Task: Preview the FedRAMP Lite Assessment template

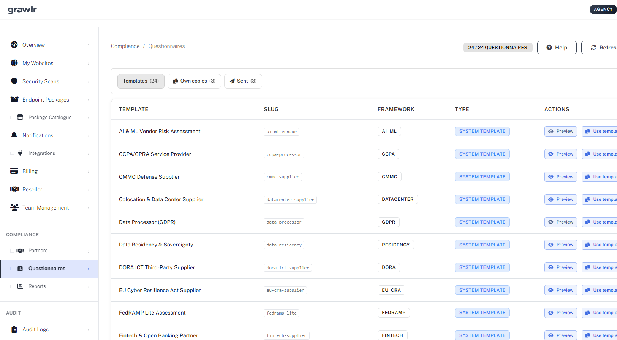Action: [561, 313]
